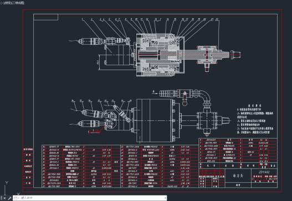Open viewport controls [-] menu
The width and height of the screenshot is (292, 201).
click(2, 3)
